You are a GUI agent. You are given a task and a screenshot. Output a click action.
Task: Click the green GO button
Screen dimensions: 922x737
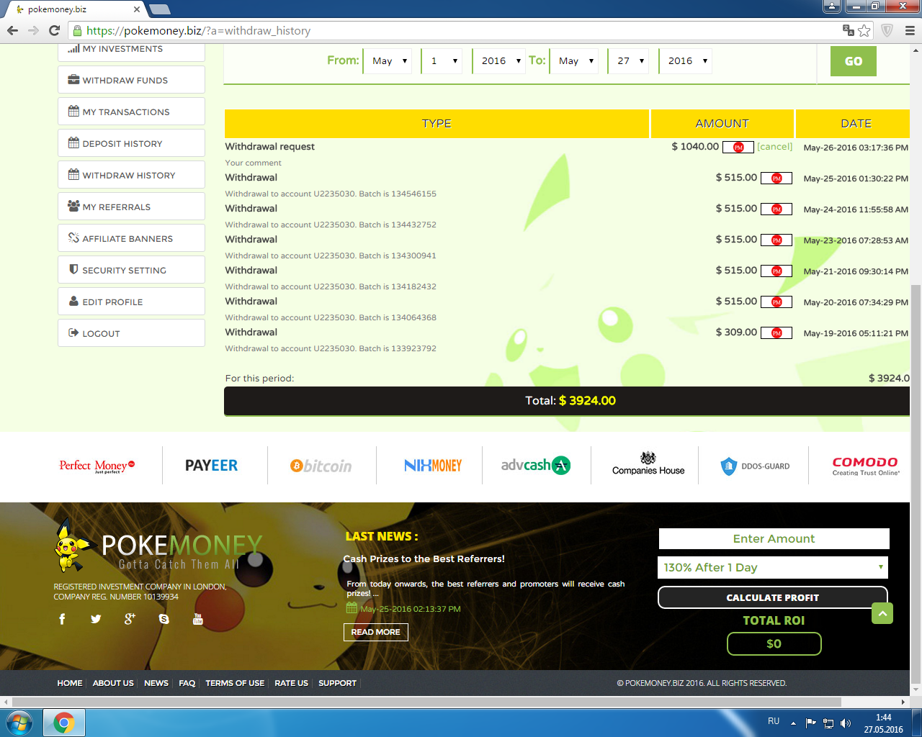(x=854, y=61)
